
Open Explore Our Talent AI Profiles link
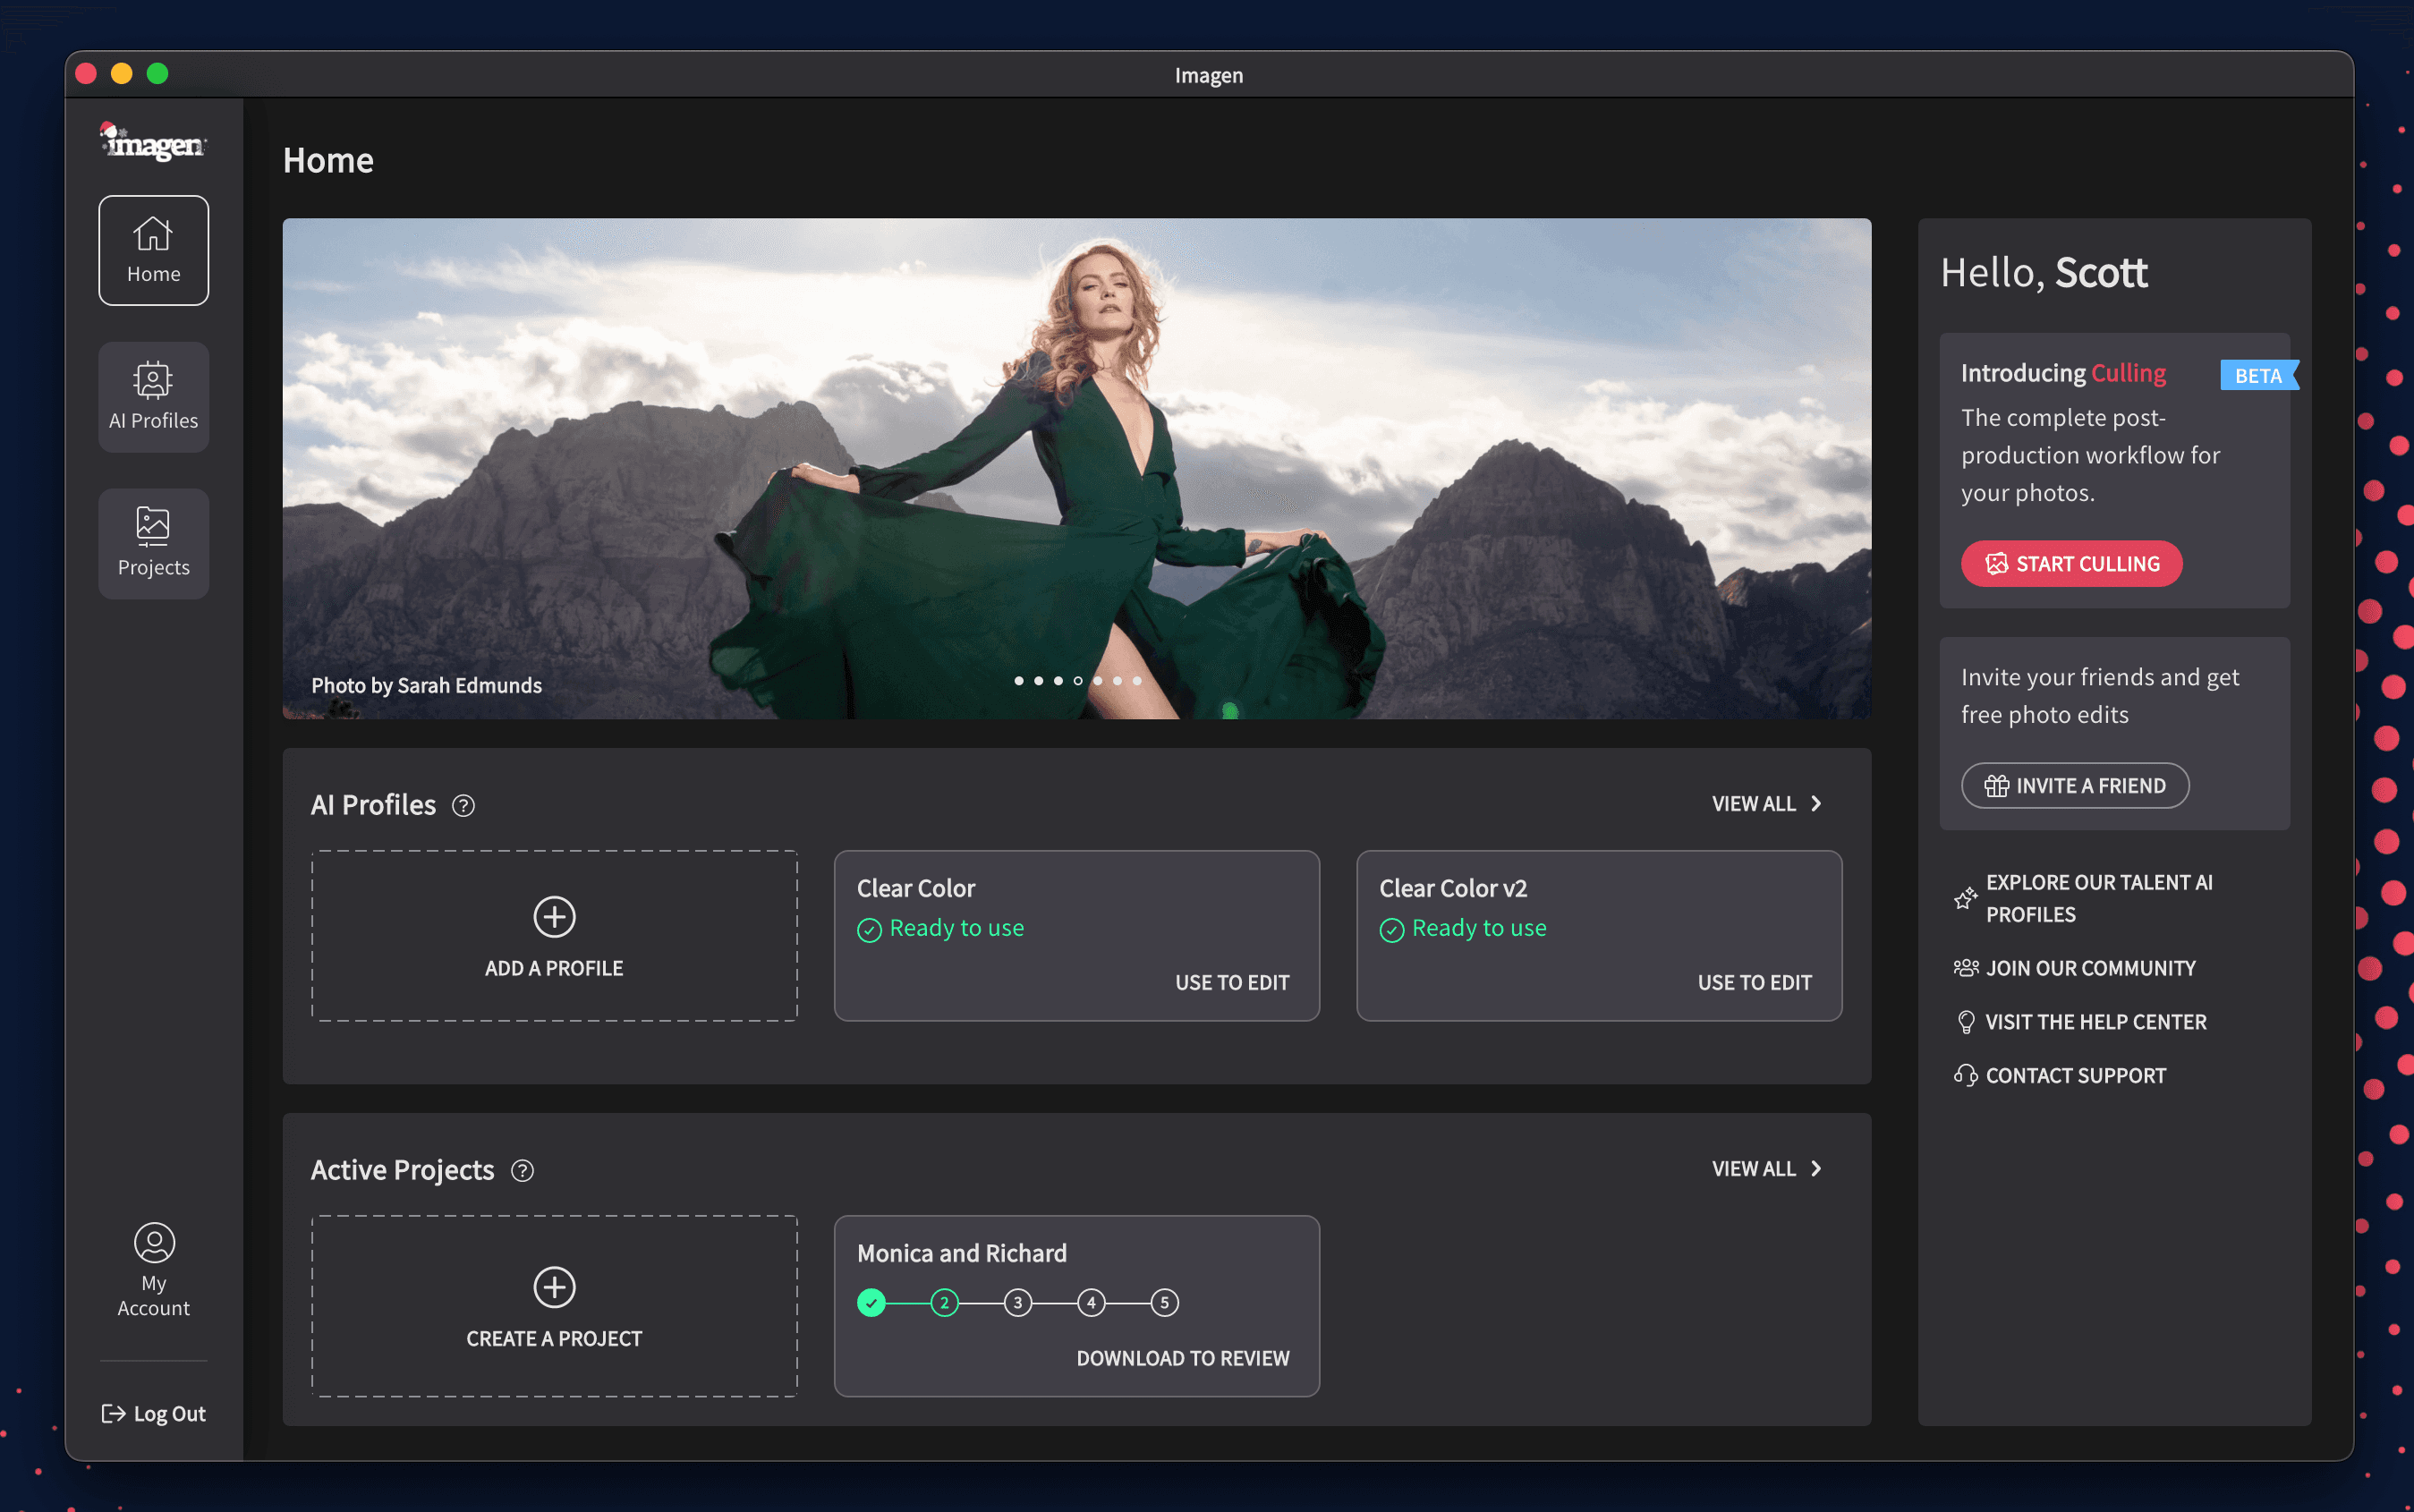click(x=2083, y=898)
